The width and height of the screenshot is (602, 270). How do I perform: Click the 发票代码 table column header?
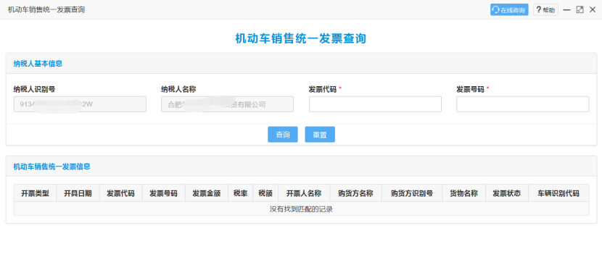pyautogui.click(x=120, y=193)
